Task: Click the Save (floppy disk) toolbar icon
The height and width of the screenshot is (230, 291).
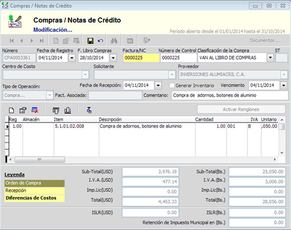Action: tap(90, 41)
